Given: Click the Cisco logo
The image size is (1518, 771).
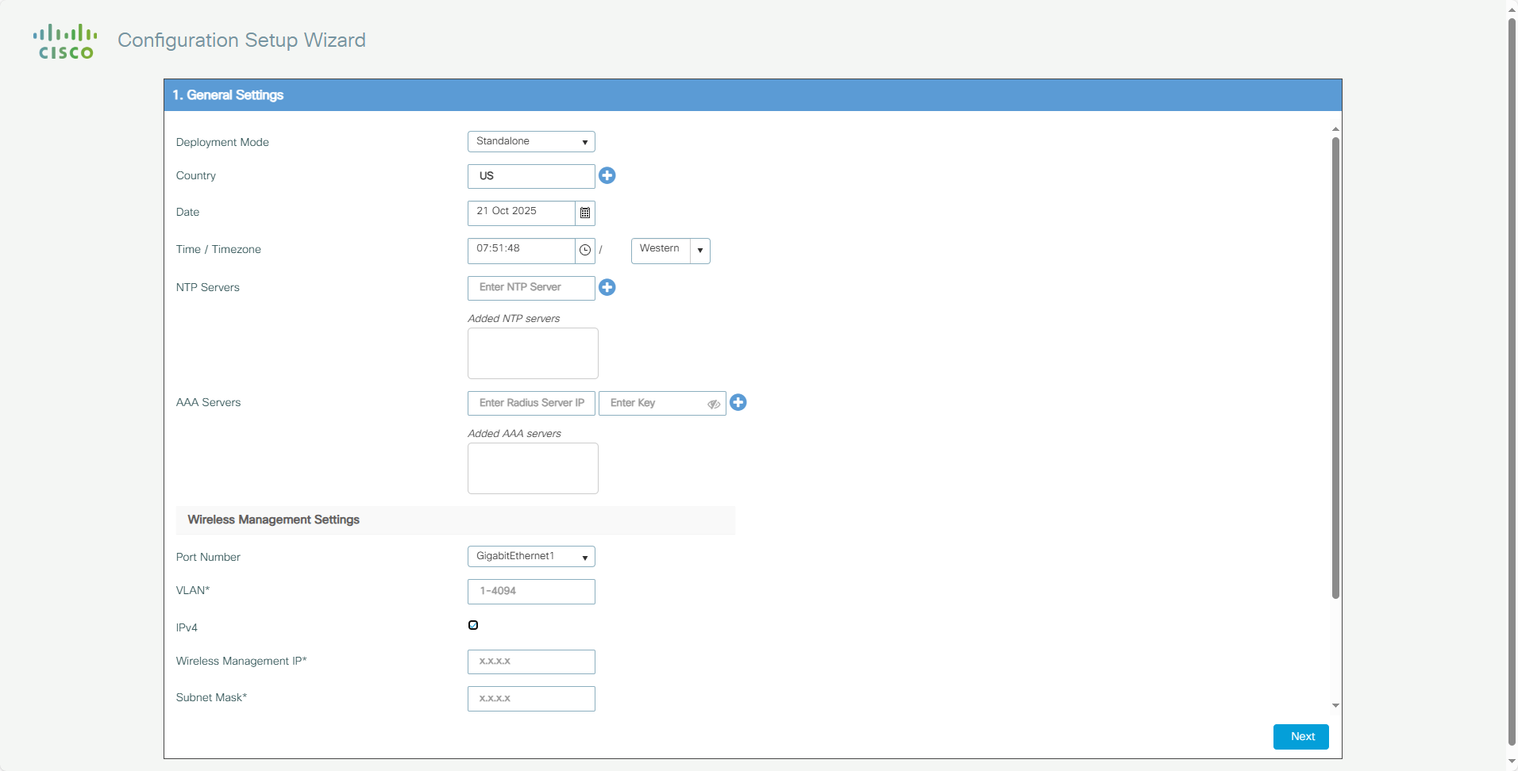Looking at the screenshot, I should tap(65, 42).
